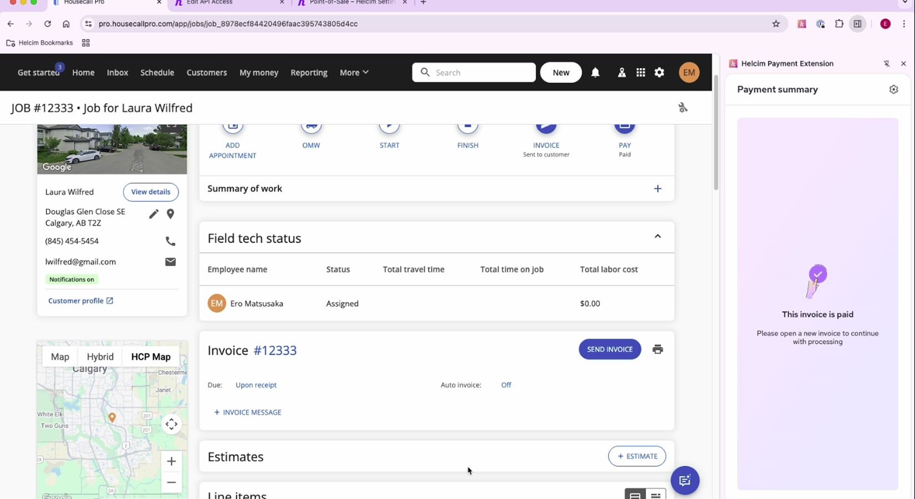Screen dimensions: 915x499
Task: Collapse the Field tech status section
Action: [x=658, y=236]
